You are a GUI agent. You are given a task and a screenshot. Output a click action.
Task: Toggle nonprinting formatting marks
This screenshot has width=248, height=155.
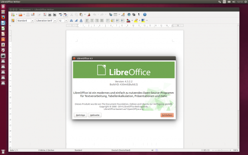139,14
